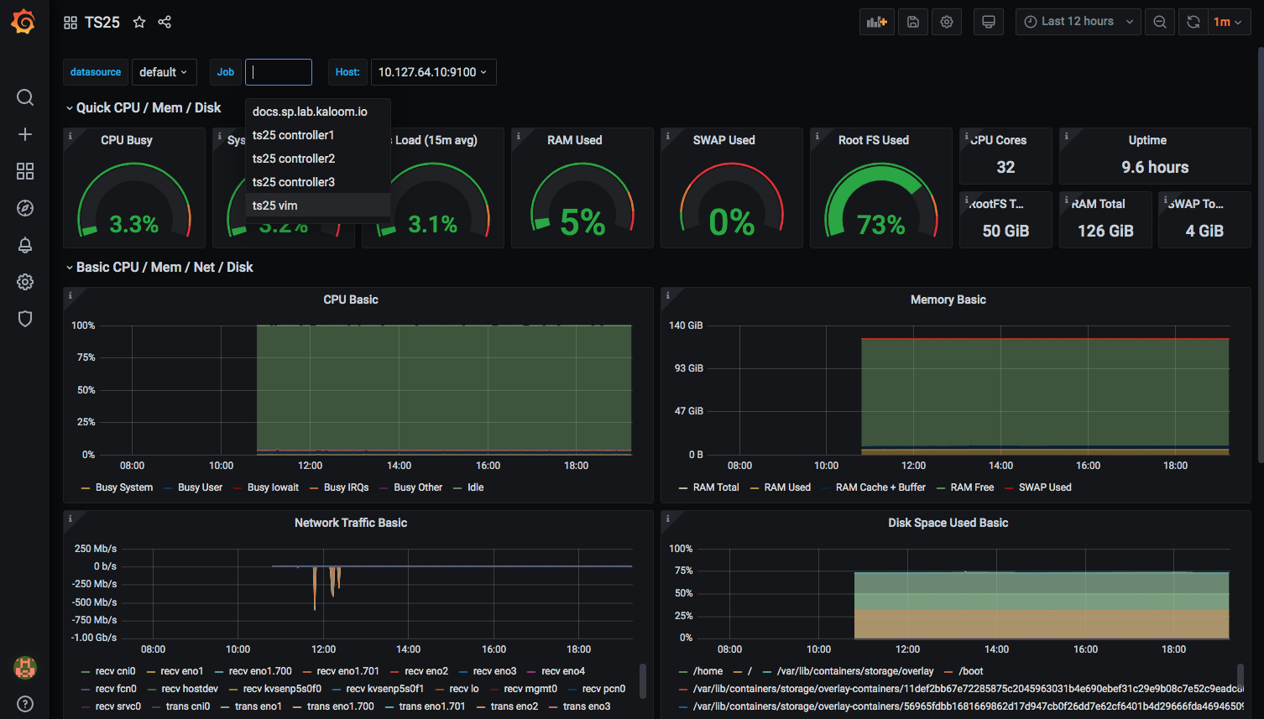The height and width of the screenshot is (719, 1264).
Task: Open Alerting via the bell sidebar icon
Action: pyautogui.click(x=25, y=245)
